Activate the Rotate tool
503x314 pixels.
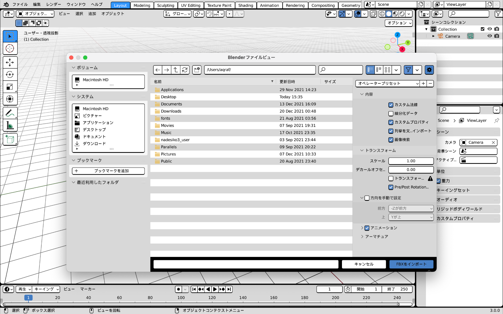(10, 74)
